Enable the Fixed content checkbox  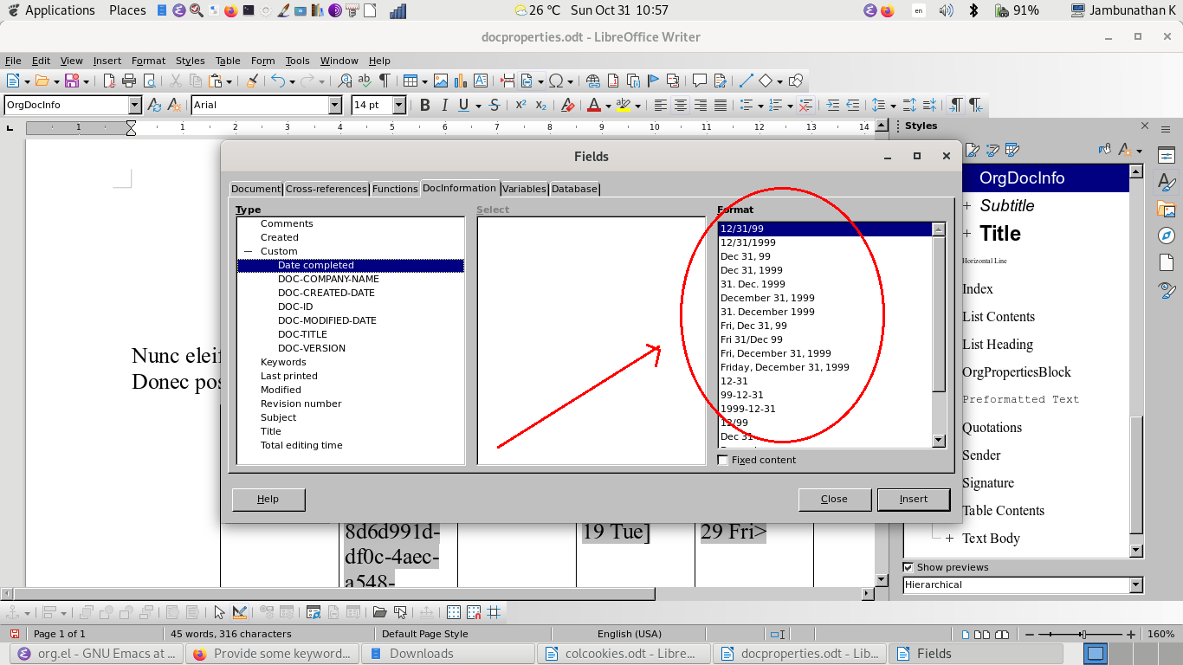723,460
